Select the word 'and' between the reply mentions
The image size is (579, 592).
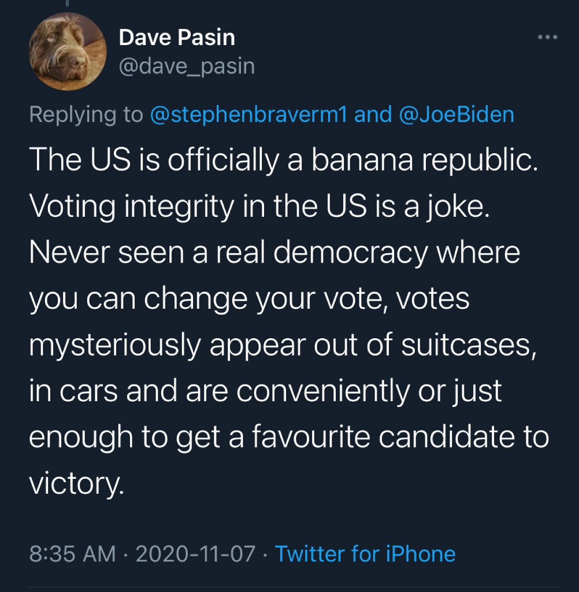pos(373,114)
